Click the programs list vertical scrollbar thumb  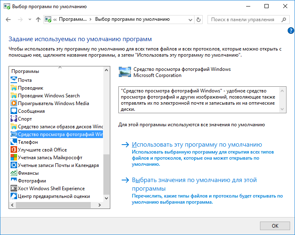pyautogui.click(x=106, y=174)
